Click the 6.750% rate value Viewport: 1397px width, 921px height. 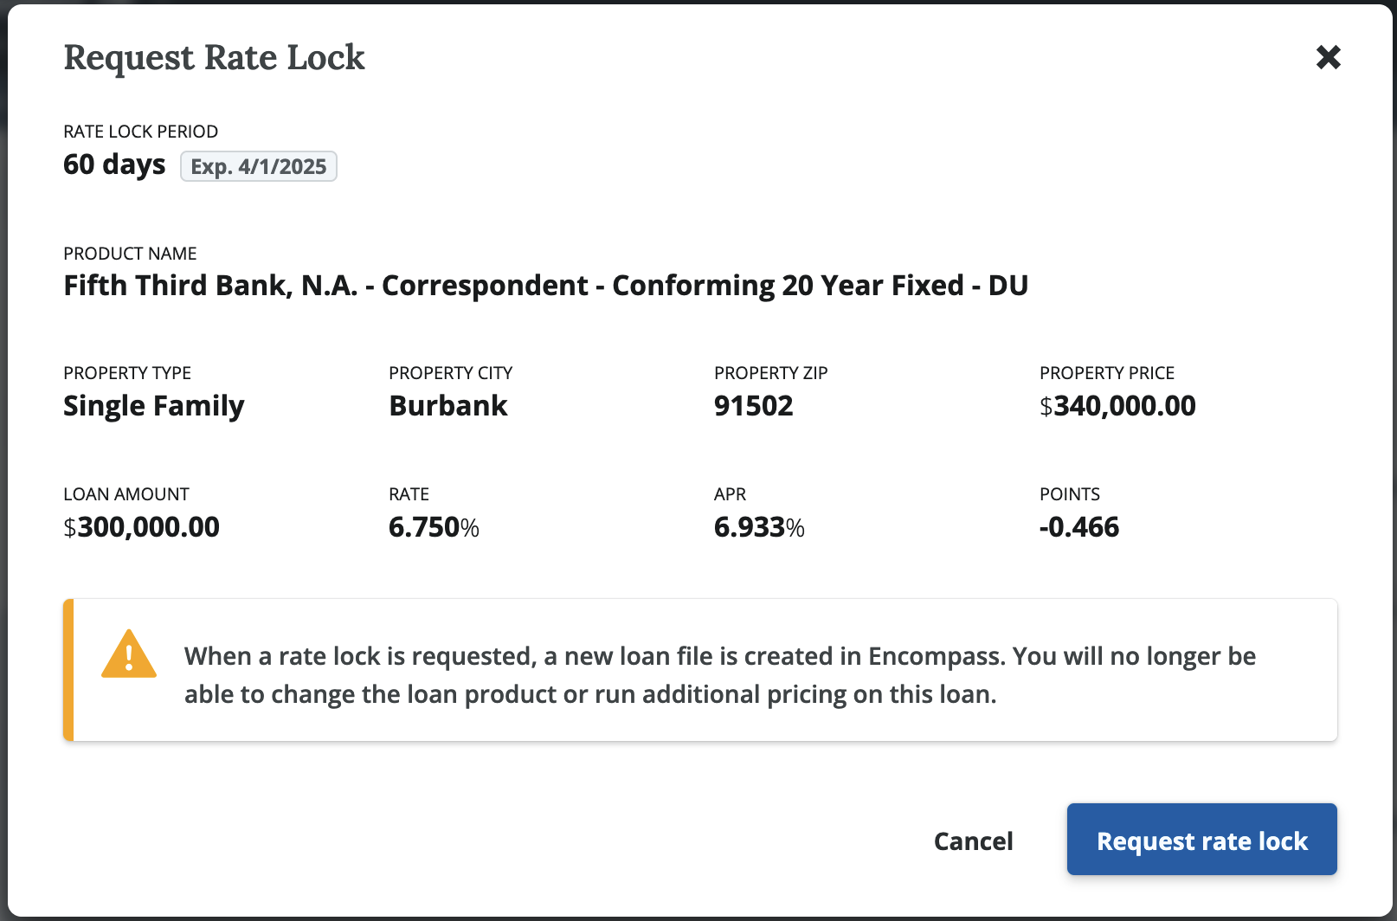tap(434, 527)
